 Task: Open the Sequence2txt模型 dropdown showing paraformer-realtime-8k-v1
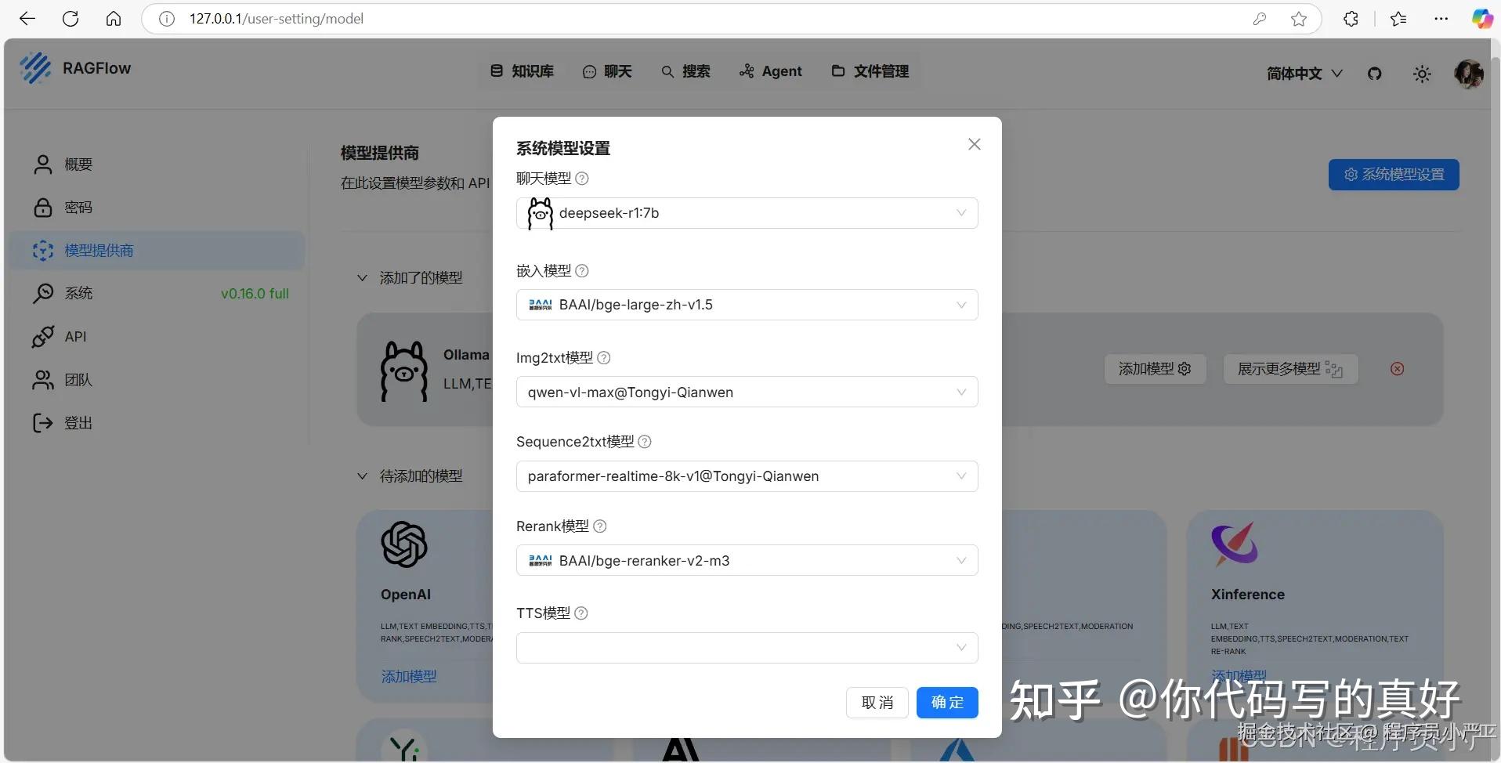click(x=747, y=476)
